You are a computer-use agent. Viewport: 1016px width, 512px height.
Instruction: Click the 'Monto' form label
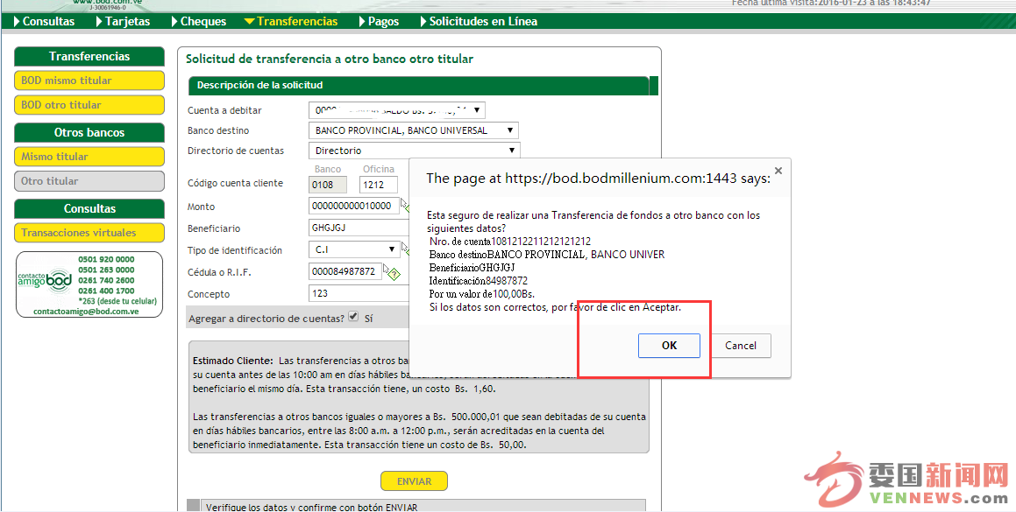pos(201,207)
